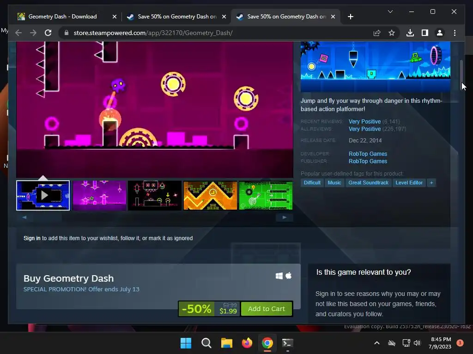Open the Windows Start menu
473x354 pixels.
coord(186,343)
